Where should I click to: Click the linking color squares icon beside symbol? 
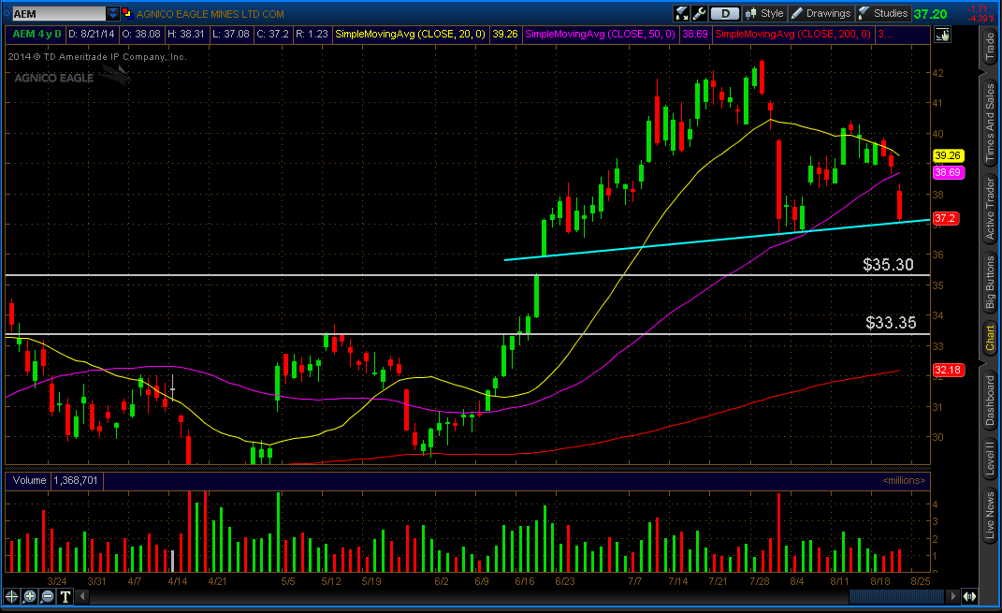(127, 13)
